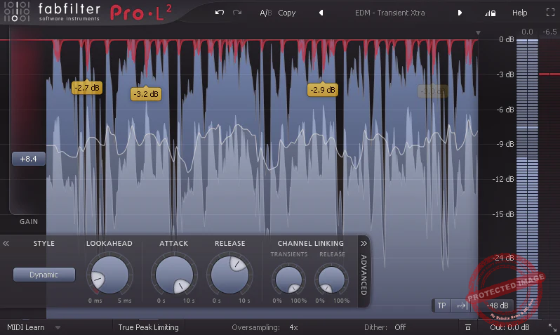Screen dimensions: 560x335
Task: Click the Channel Linking Transients knob
Action: pyautogui.click(x=288, y=280)
